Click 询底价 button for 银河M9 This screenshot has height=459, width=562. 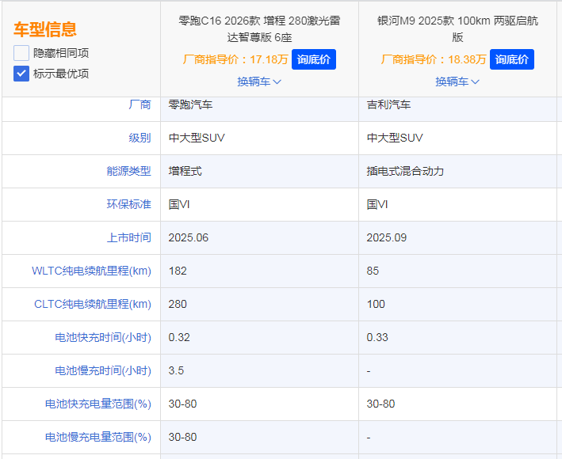tap(511, 59)
